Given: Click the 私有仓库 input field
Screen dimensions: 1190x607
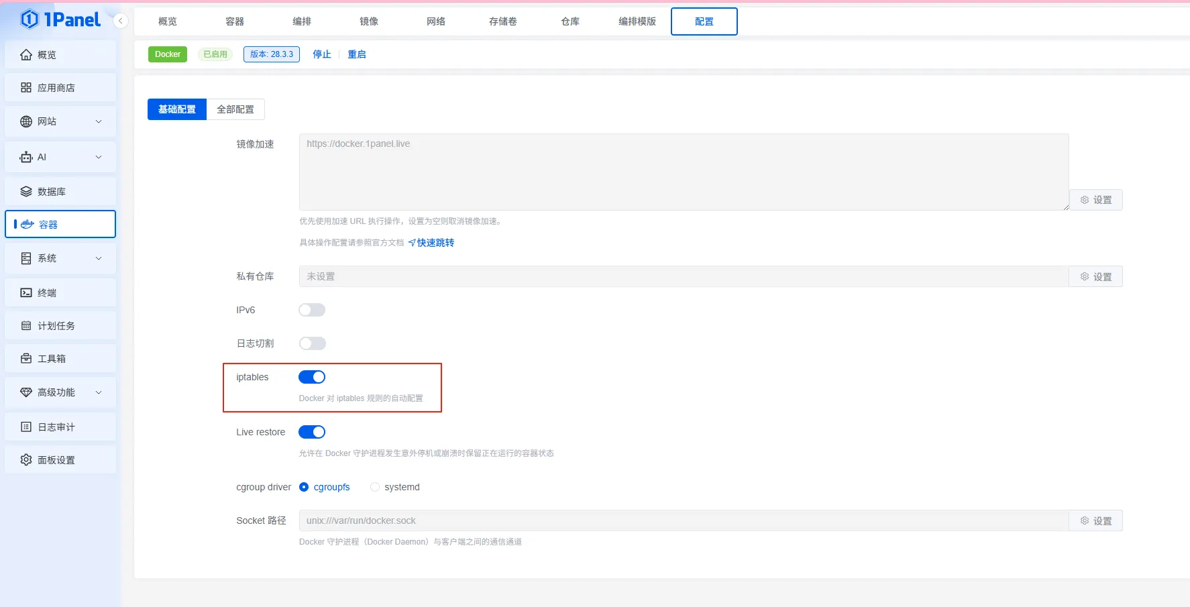Looking at the screenshot, I should coord(684,276).
